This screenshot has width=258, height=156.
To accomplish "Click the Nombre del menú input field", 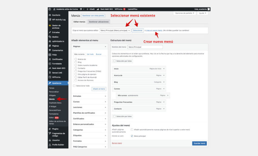I will click(x=145, y=47).
